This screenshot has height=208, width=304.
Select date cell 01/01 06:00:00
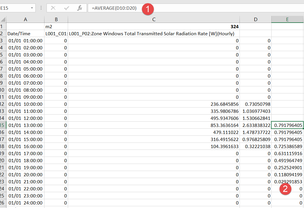(x=25, y=76)
